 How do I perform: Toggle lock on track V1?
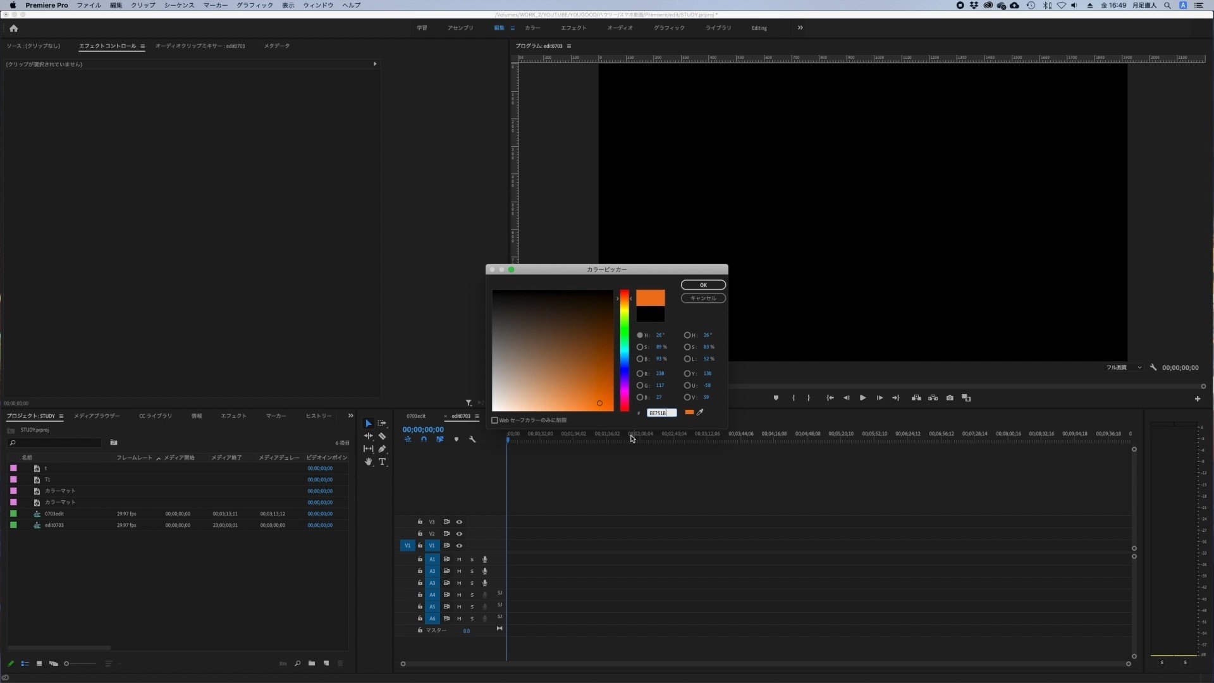point(420,546)
